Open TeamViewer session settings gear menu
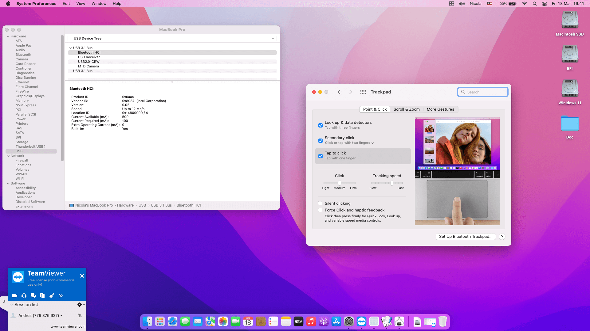This screenshot has height=331, width=590. (81, 305)
